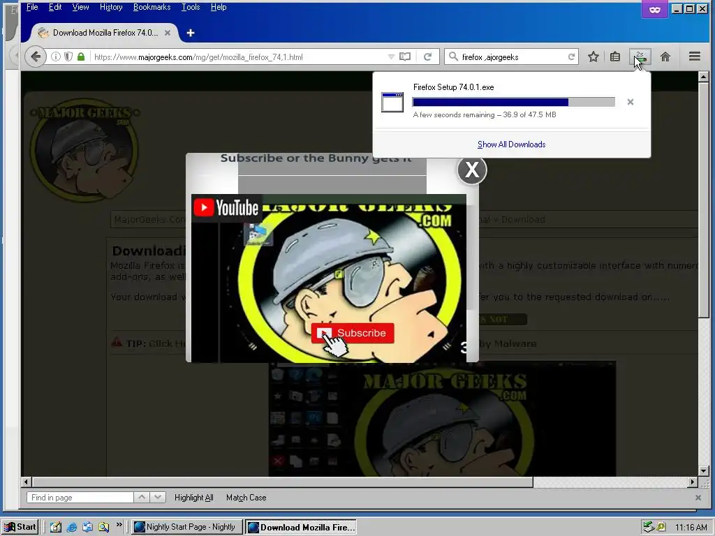The height and width of the screenshot is (536, 715).
Task: Bookmark this page with the star icon
Action: 594,57
